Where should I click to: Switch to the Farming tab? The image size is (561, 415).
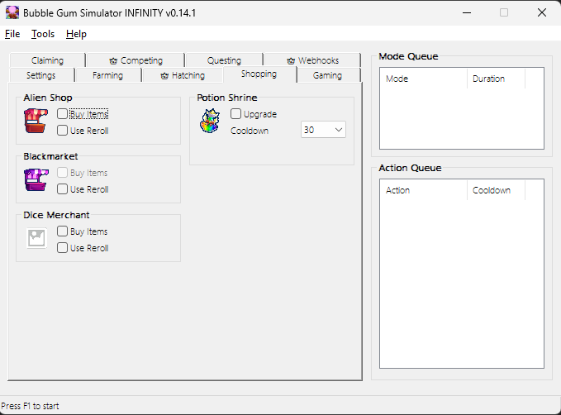pos(107,75)
